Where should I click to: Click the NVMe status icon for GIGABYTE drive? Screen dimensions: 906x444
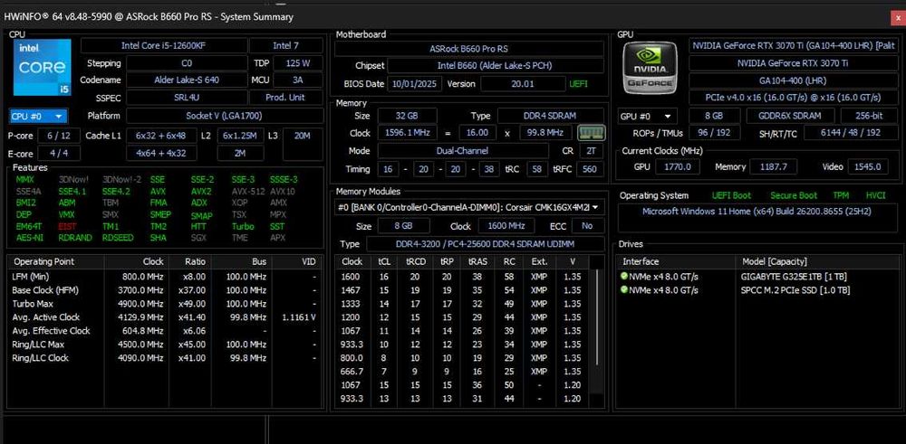click(x=623, y=276)
